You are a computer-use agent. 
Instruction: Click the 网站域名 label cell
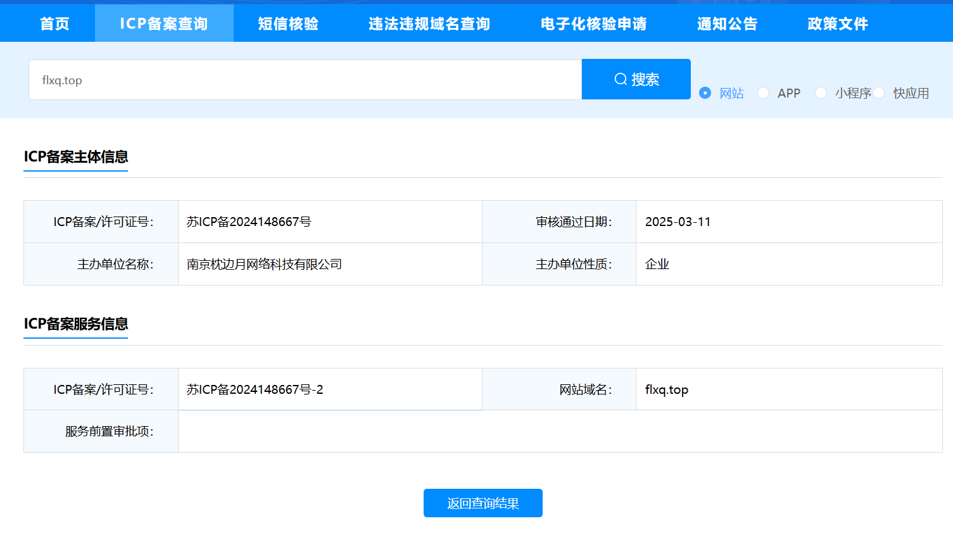click(x=559, y=389)
